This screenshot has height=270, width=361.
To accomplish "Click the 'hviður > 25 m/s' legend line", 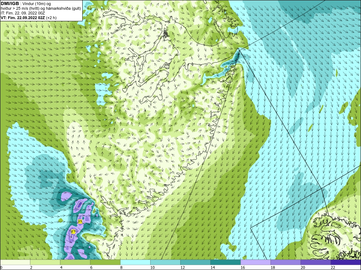I will 41,9.
